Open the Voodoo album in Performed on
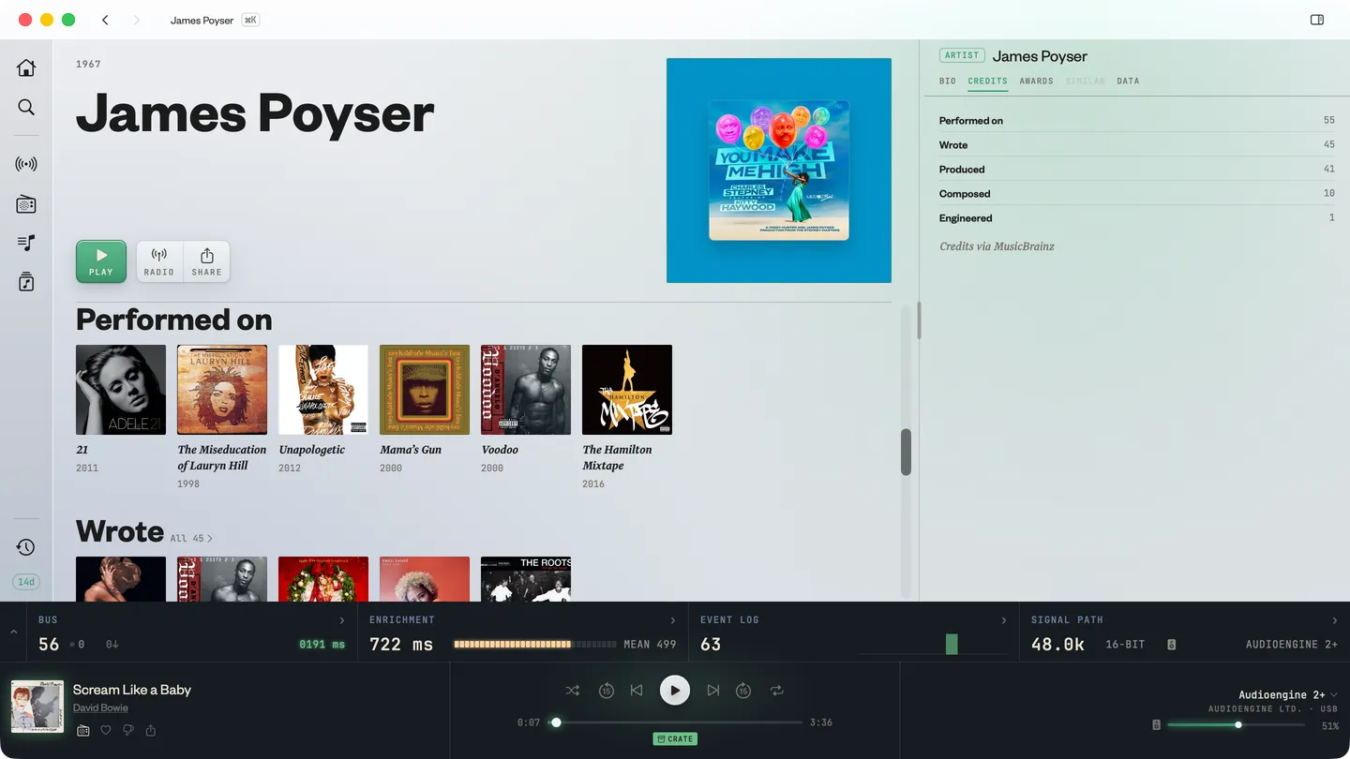 pos(526,390)
